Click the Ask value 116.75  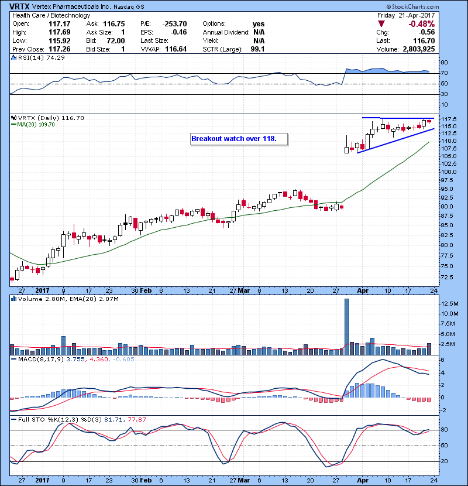pos(114,24)
